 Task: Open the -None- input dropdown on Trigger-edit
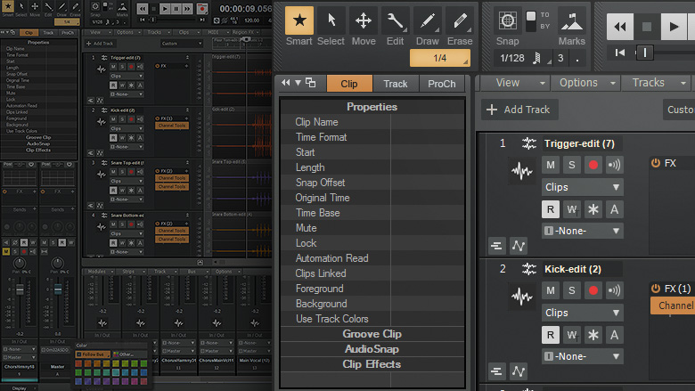tap(583, 231)
